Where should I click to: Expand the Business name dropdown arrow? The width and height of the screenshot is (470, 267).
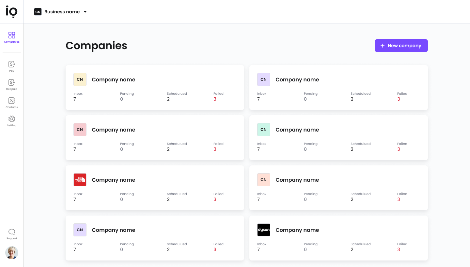click(85, 12)
